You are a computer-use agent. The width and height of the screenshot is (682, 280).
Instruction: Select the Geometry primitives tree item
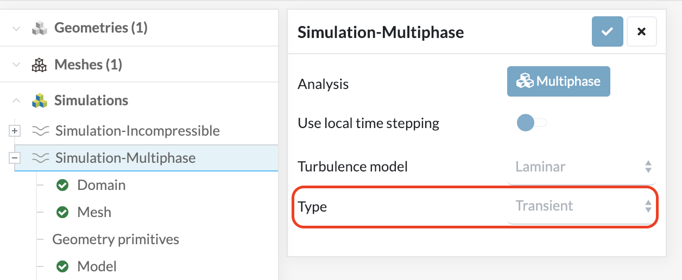coord(116,239)
